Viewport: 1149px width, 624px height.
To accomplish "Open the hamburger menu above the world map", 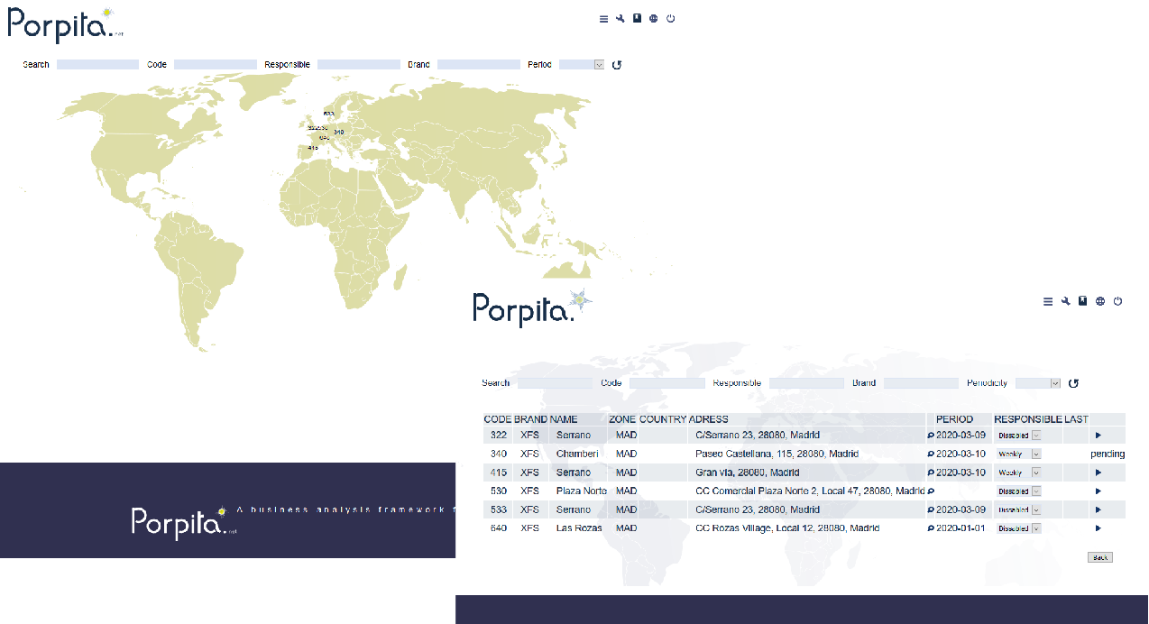I will click(x=603, y=19).
